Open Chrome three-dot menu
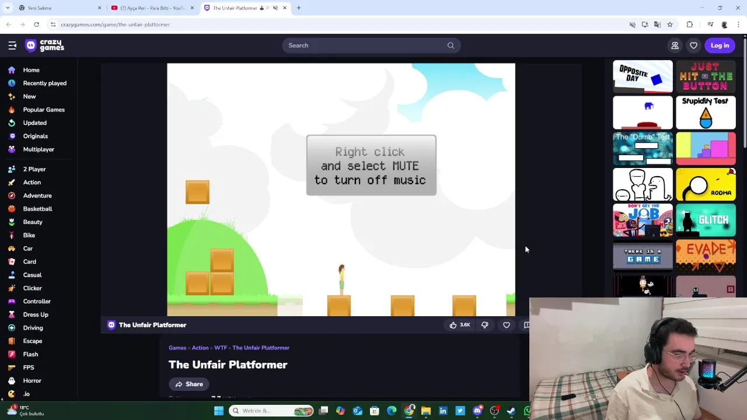747x420 pixels. pos(738,24)
